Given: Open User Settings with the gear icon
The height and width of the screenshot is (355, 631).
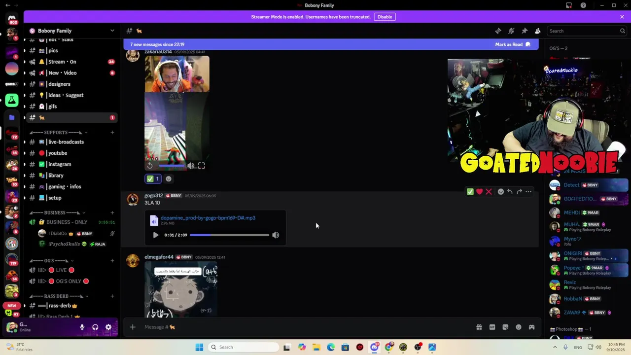Looking at the screenshot, I should pyautogui.click(x=108, y=327).
